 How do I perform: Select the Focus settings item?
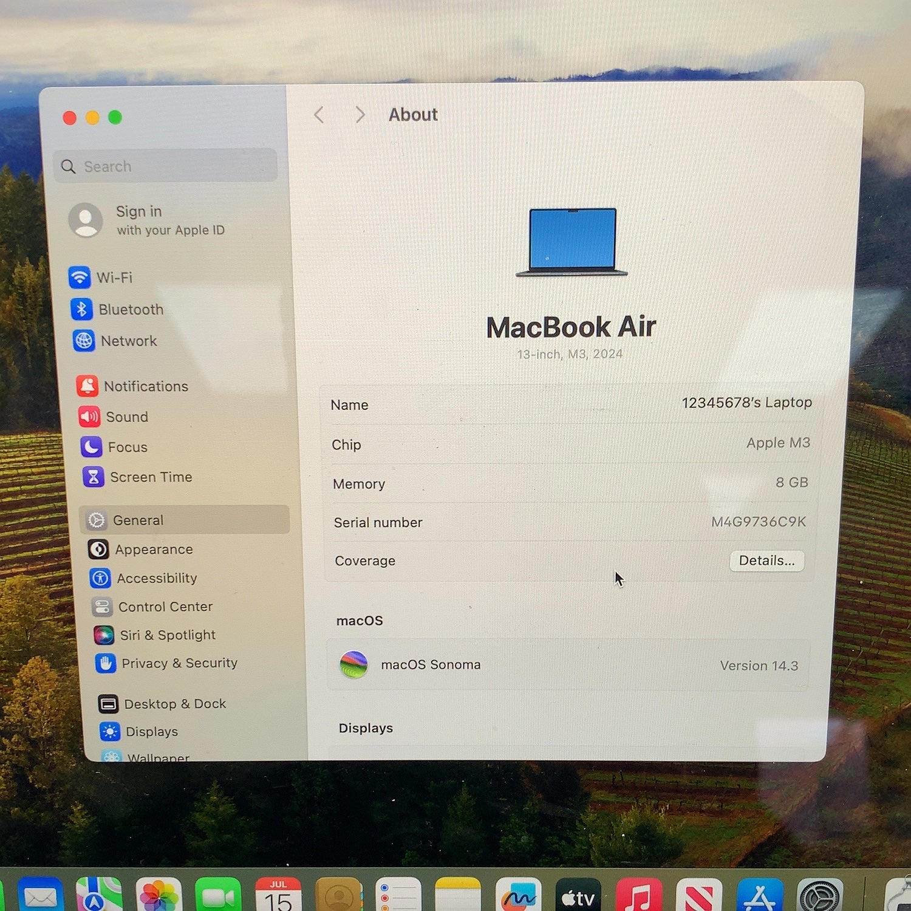pos(114,447)
